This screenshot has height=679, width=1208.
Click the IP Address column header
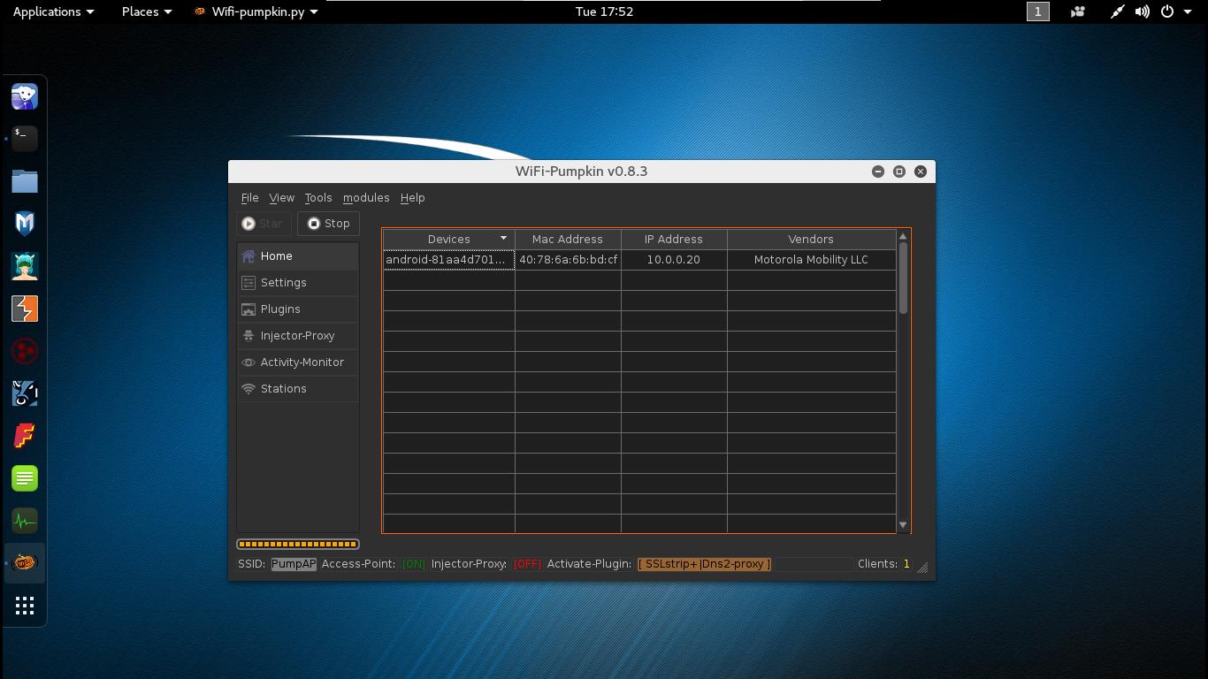[674, 240]
